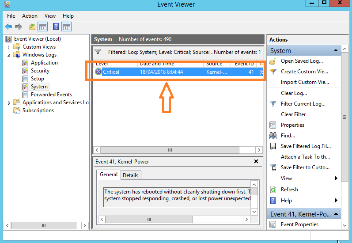The height and width of the screenshot is (243, 352).
Task: Click the Refresh icon in Actions
Action: pyautogui.click(x=273, y=190)
